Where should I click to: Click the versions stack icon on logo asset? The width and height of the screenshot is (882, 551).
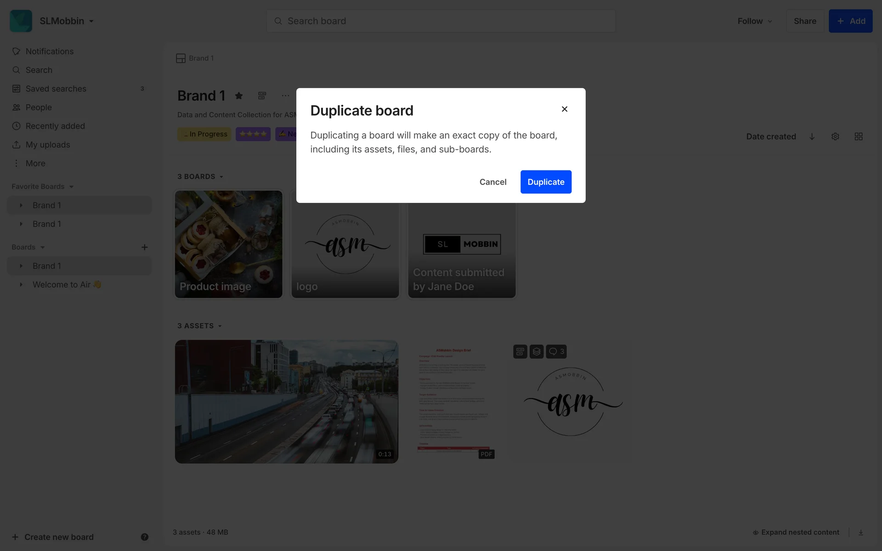537,351
